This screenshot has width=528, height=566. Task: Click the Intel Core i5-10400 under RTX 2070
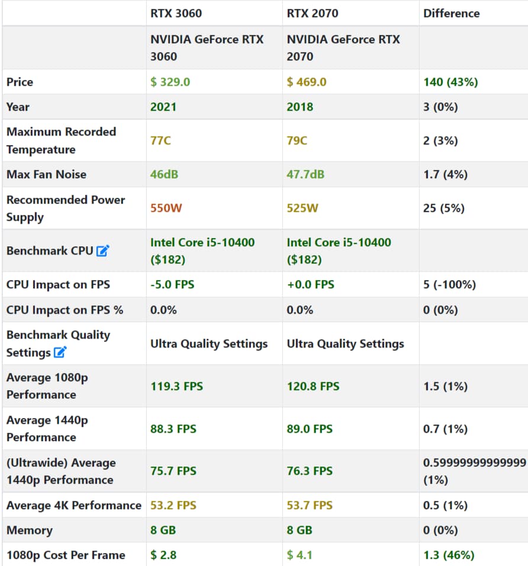click(339, 243)
